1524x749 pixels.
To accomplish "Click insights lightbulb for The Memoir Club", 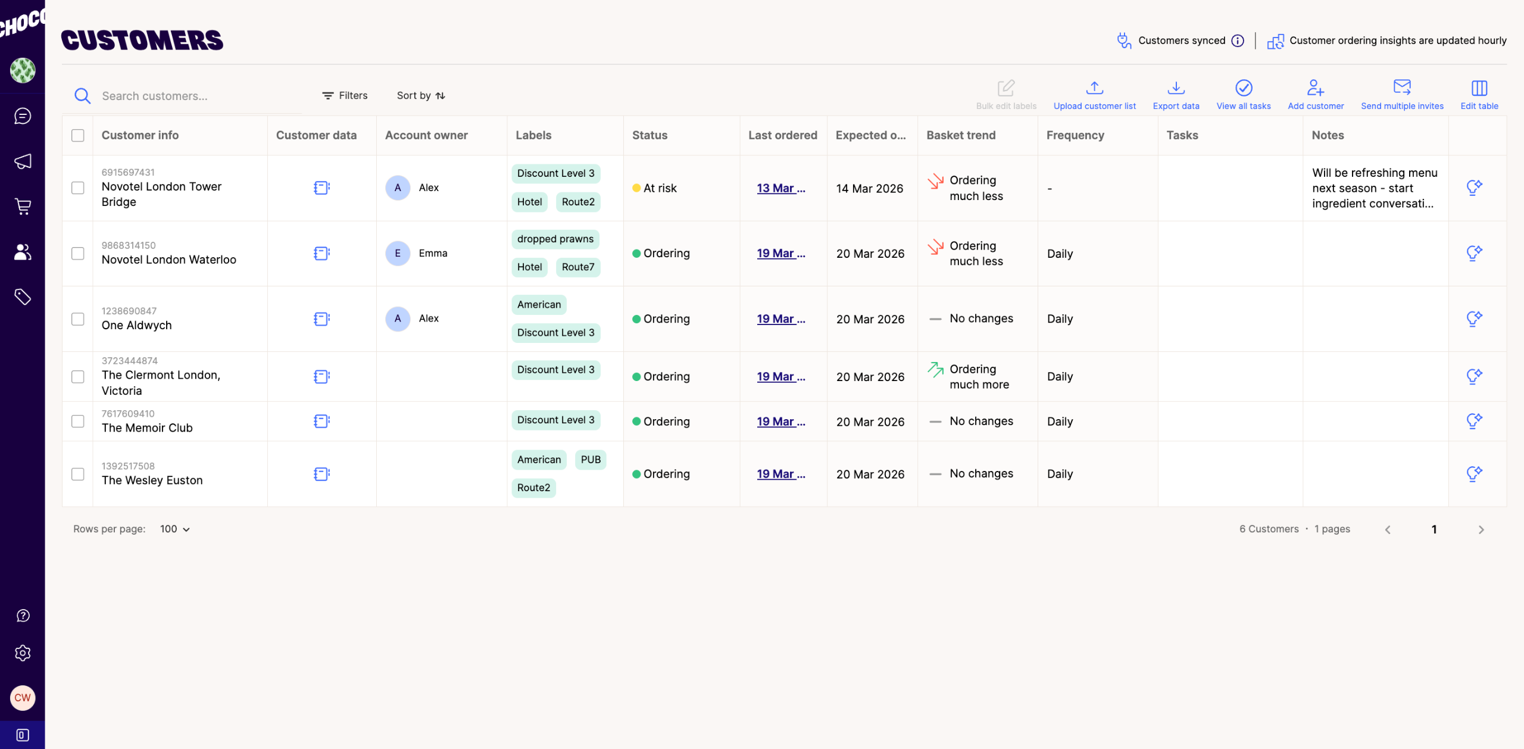I will pos(1474,421).
